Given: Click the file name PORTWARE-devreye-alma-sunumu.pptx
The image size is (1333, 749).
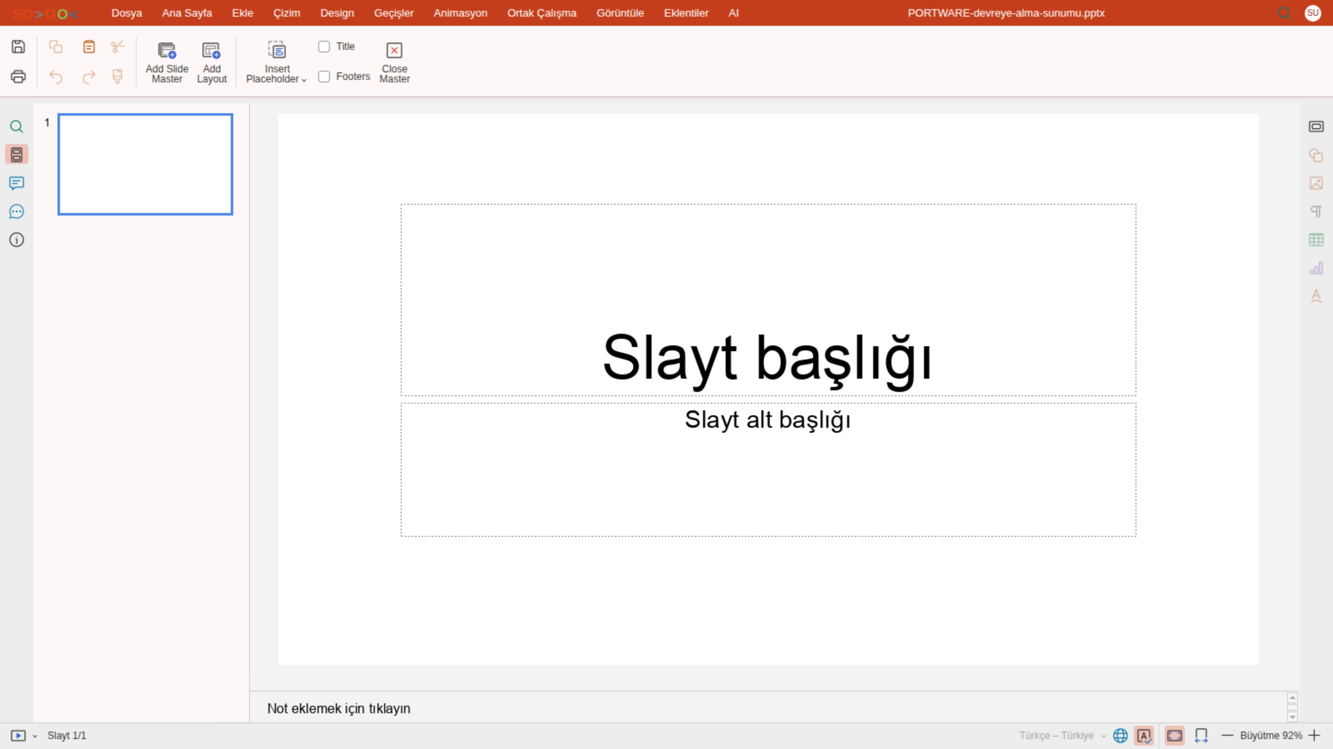Looking at the screenshot, I should tap(1006, 13).
